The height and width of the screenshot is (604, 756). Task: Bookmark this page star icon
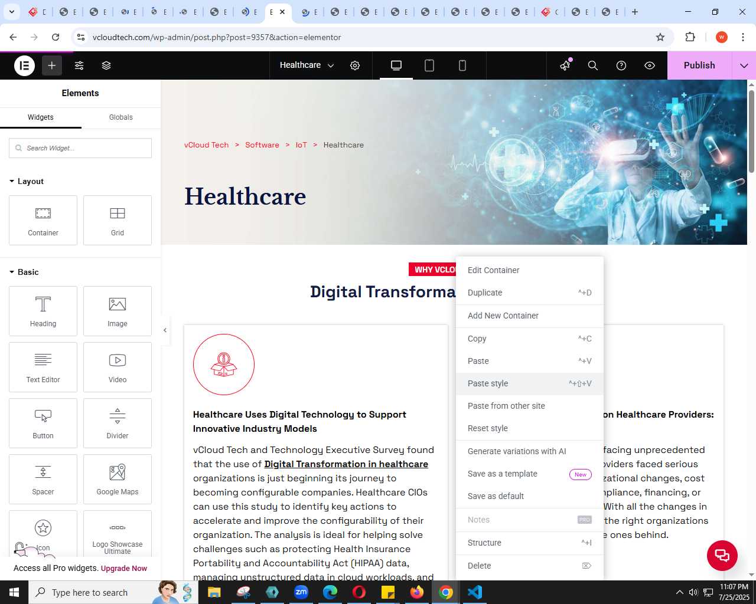pyautogui.click(x=660, y=37)
